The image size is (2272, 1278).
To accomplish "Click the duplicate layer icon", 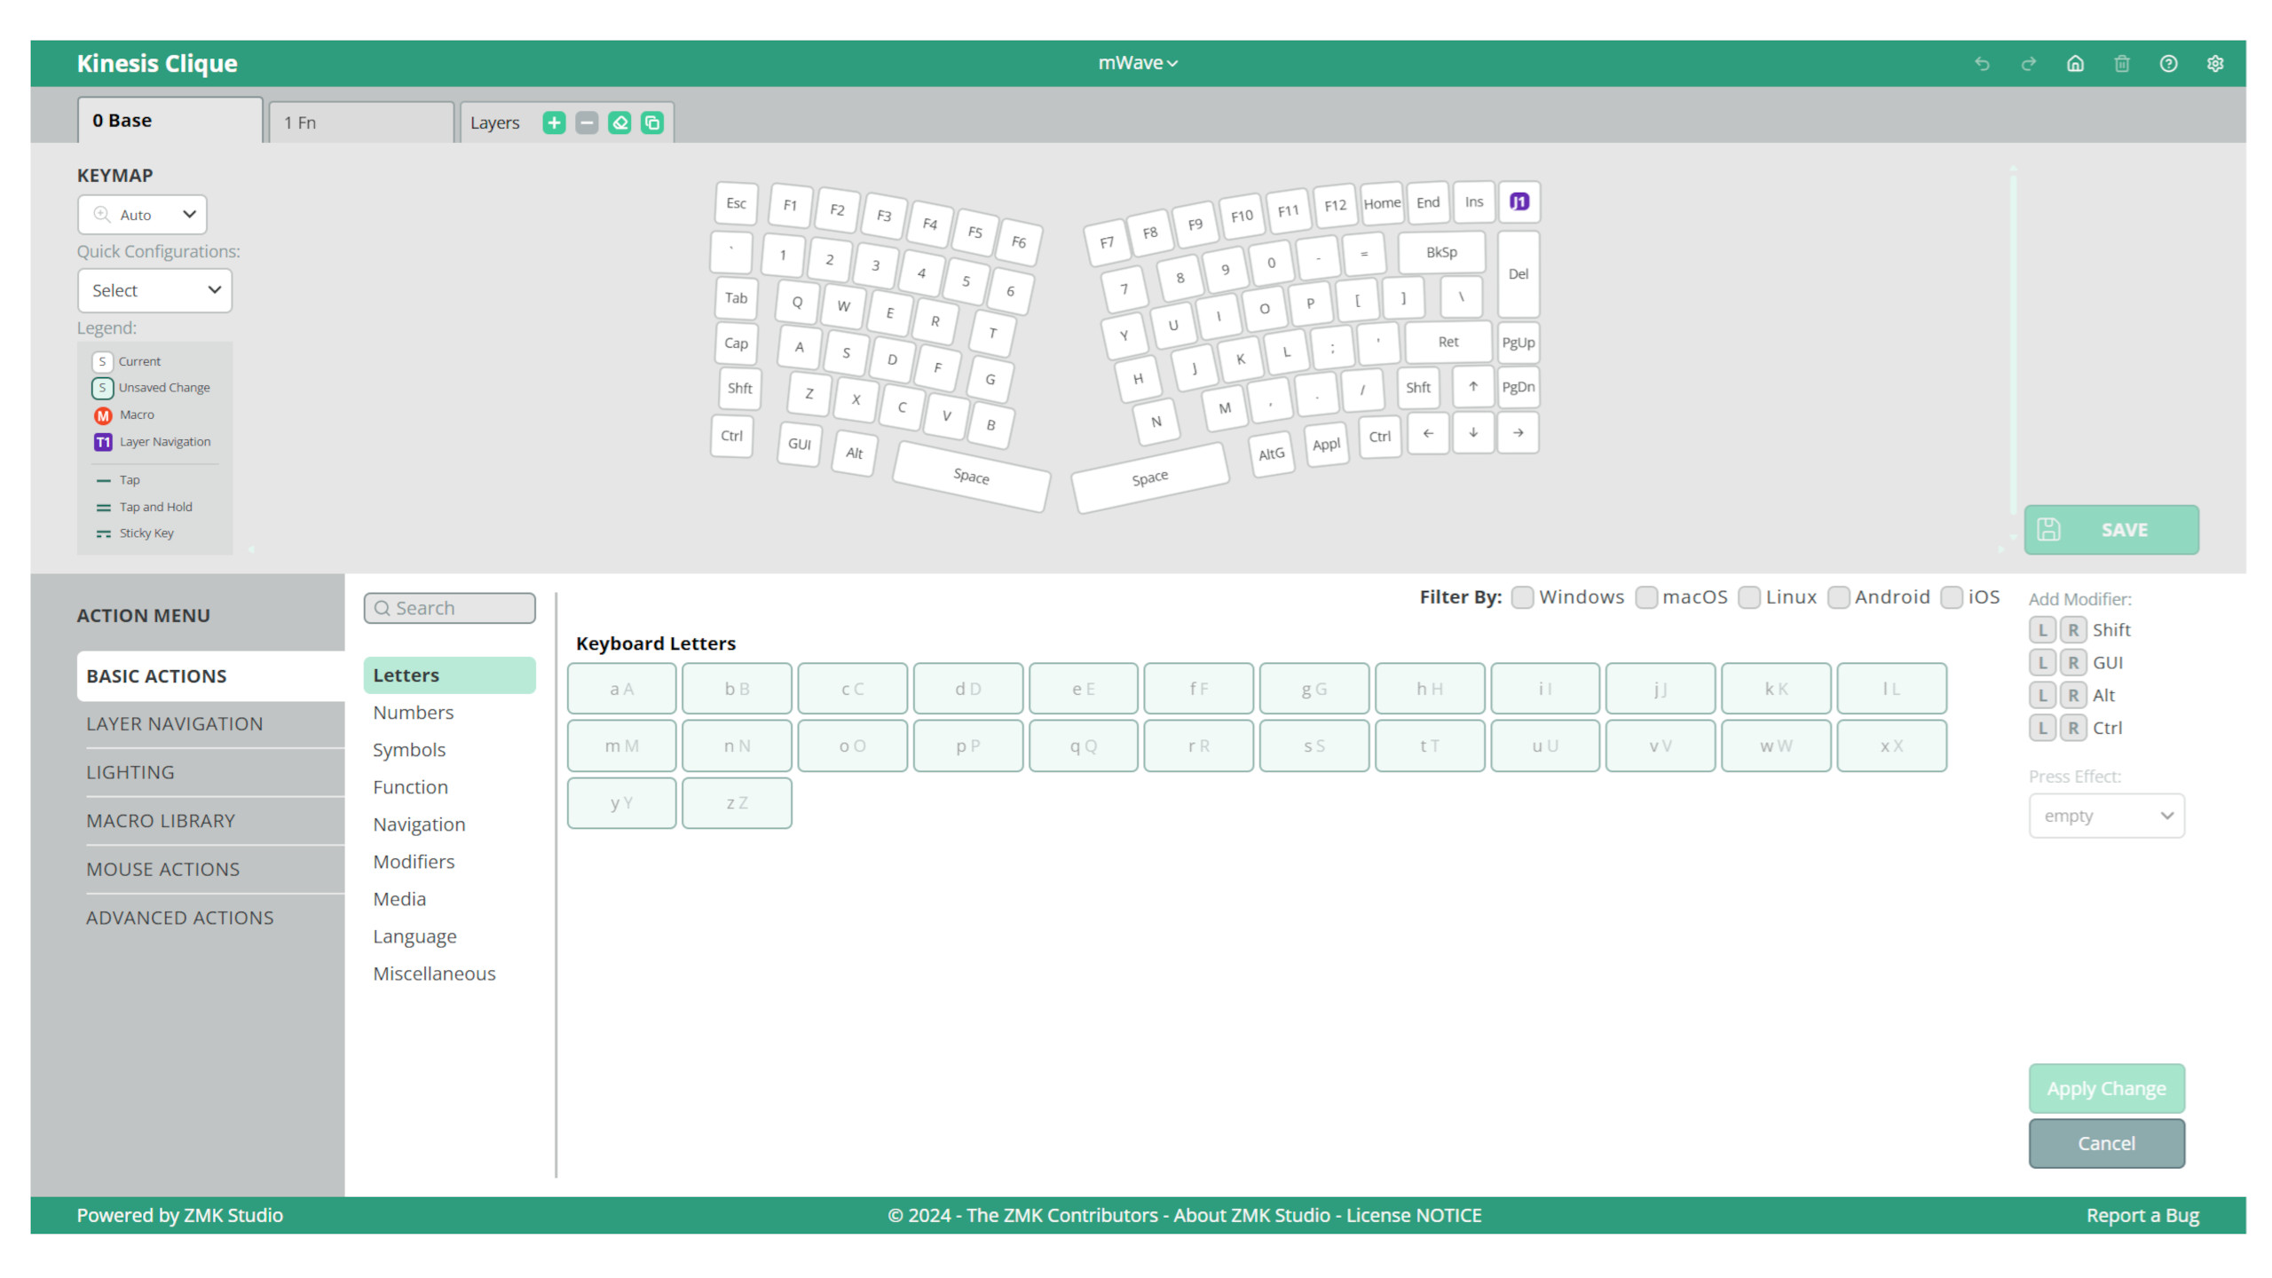I will click(652, 122).
